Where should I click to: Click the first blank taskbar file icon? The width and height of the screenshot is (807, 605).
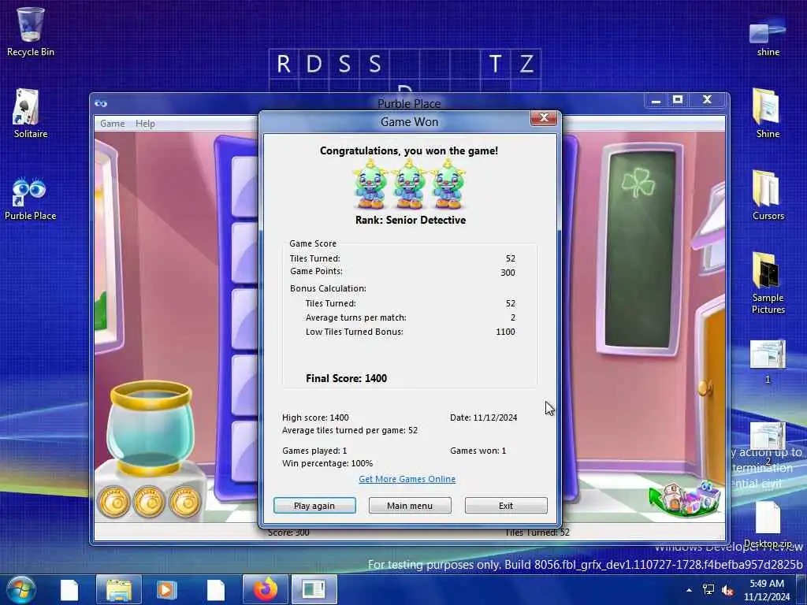pyautogui.click(x=69, y=590)
